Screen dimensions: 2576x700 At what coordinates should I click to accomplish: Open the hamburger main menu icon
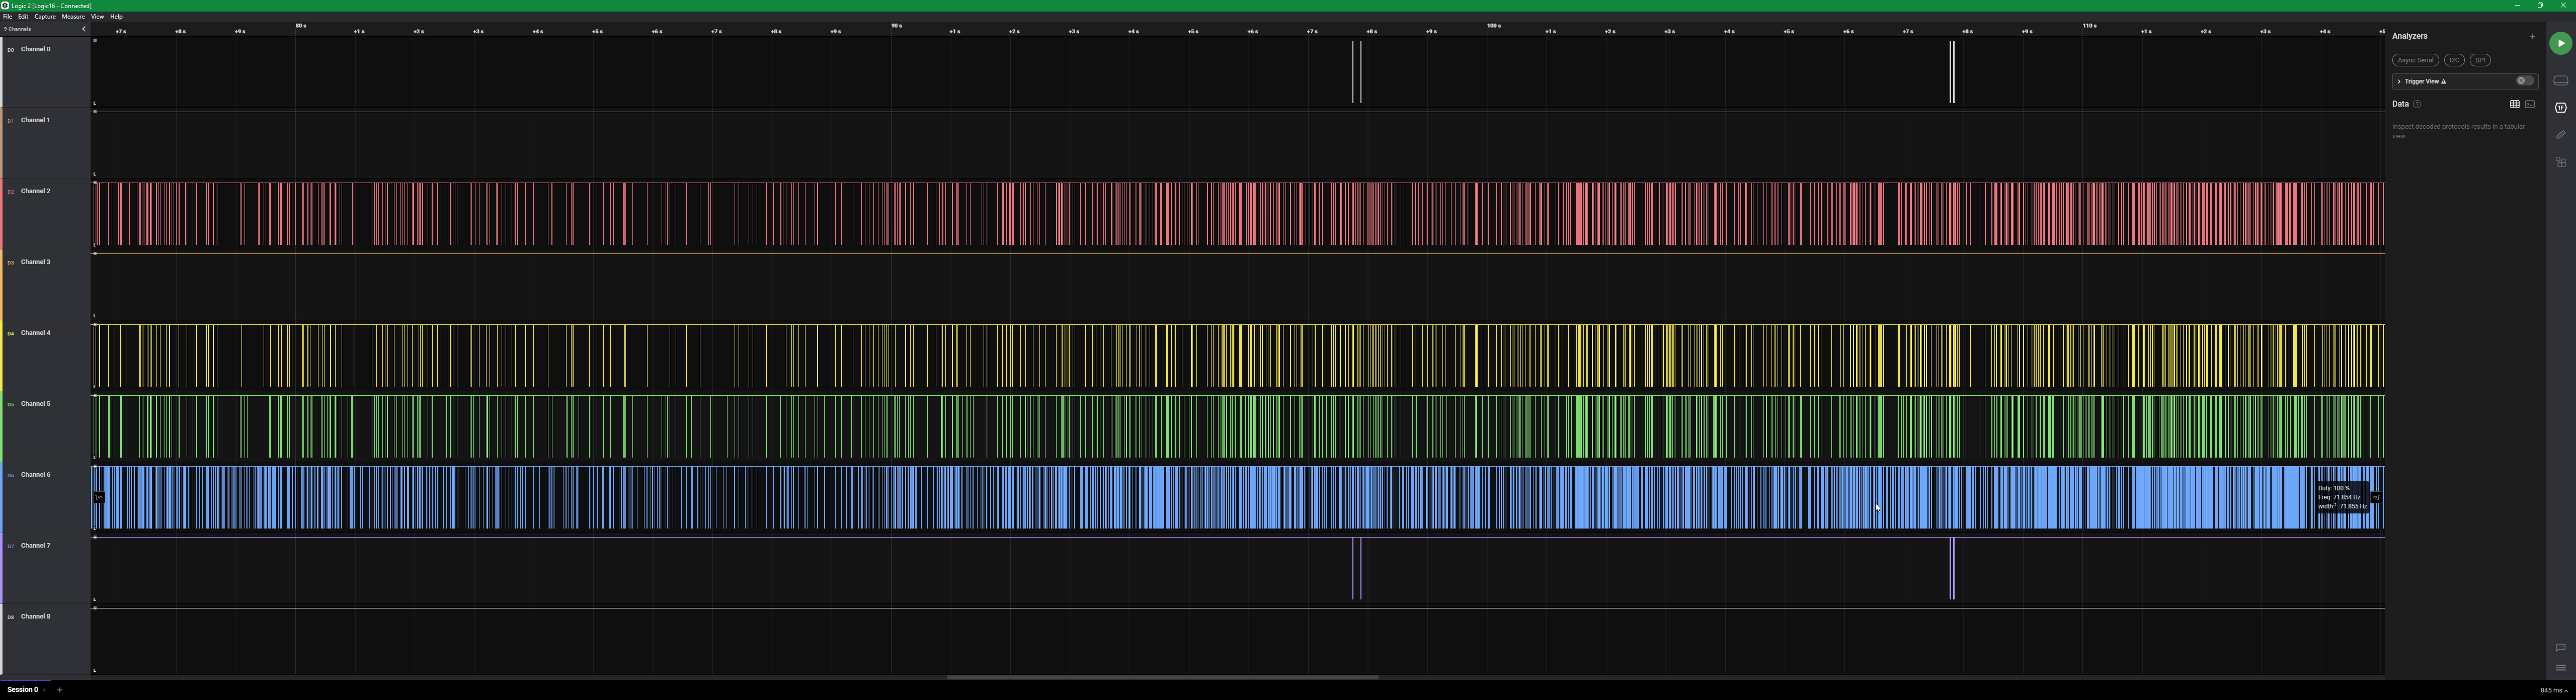(x=2560, y=668)
